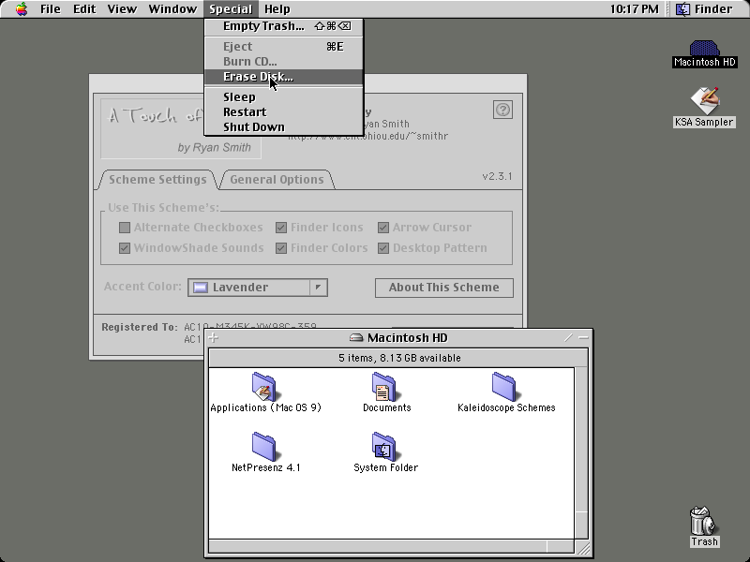
Task: Click the disk icon in Macintosh HD title bar
Action: pos(356,338)
